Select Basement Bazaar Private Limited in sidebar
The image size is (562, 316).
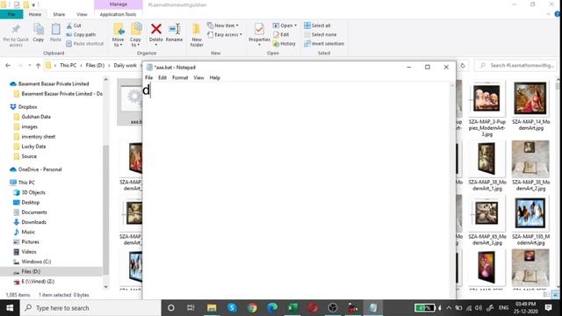54,83
